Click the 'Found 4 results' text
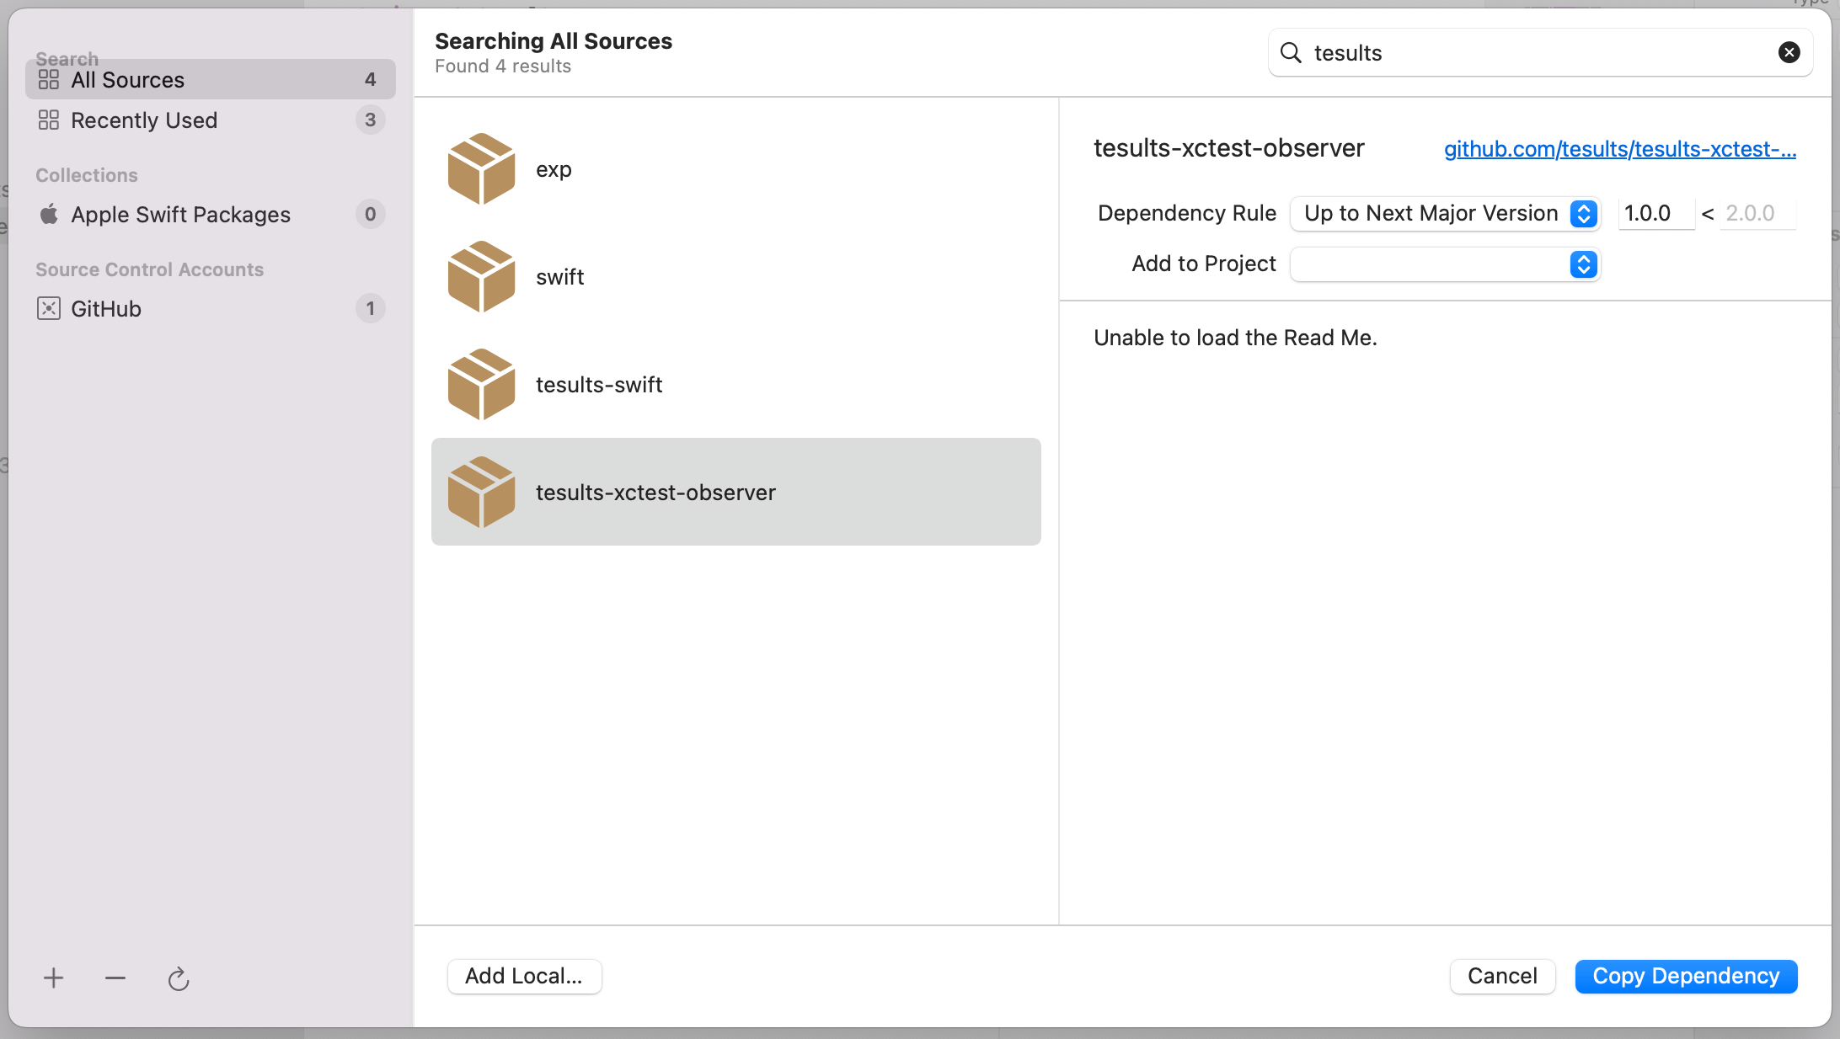This screenshot has width=1840, height=1039. 503,66
